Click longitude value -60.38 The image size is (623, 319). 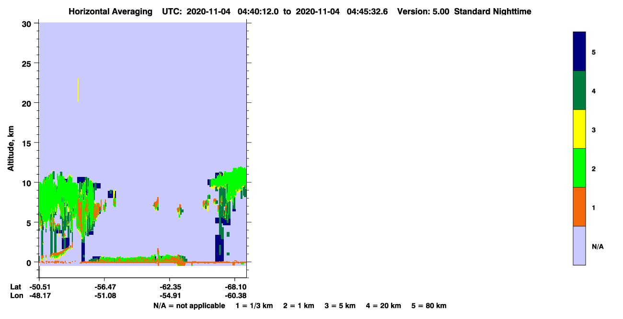tap(236, 296)
